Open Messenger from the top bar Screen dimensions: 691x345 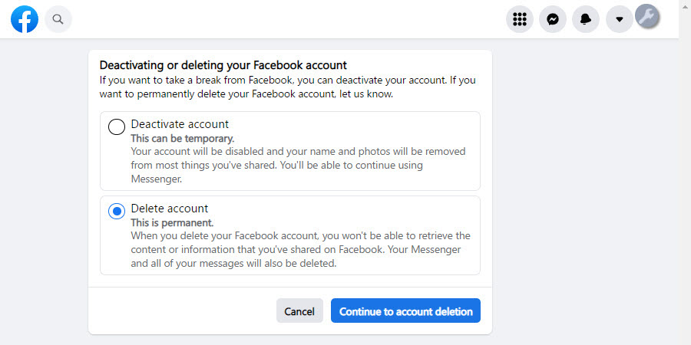553,19
